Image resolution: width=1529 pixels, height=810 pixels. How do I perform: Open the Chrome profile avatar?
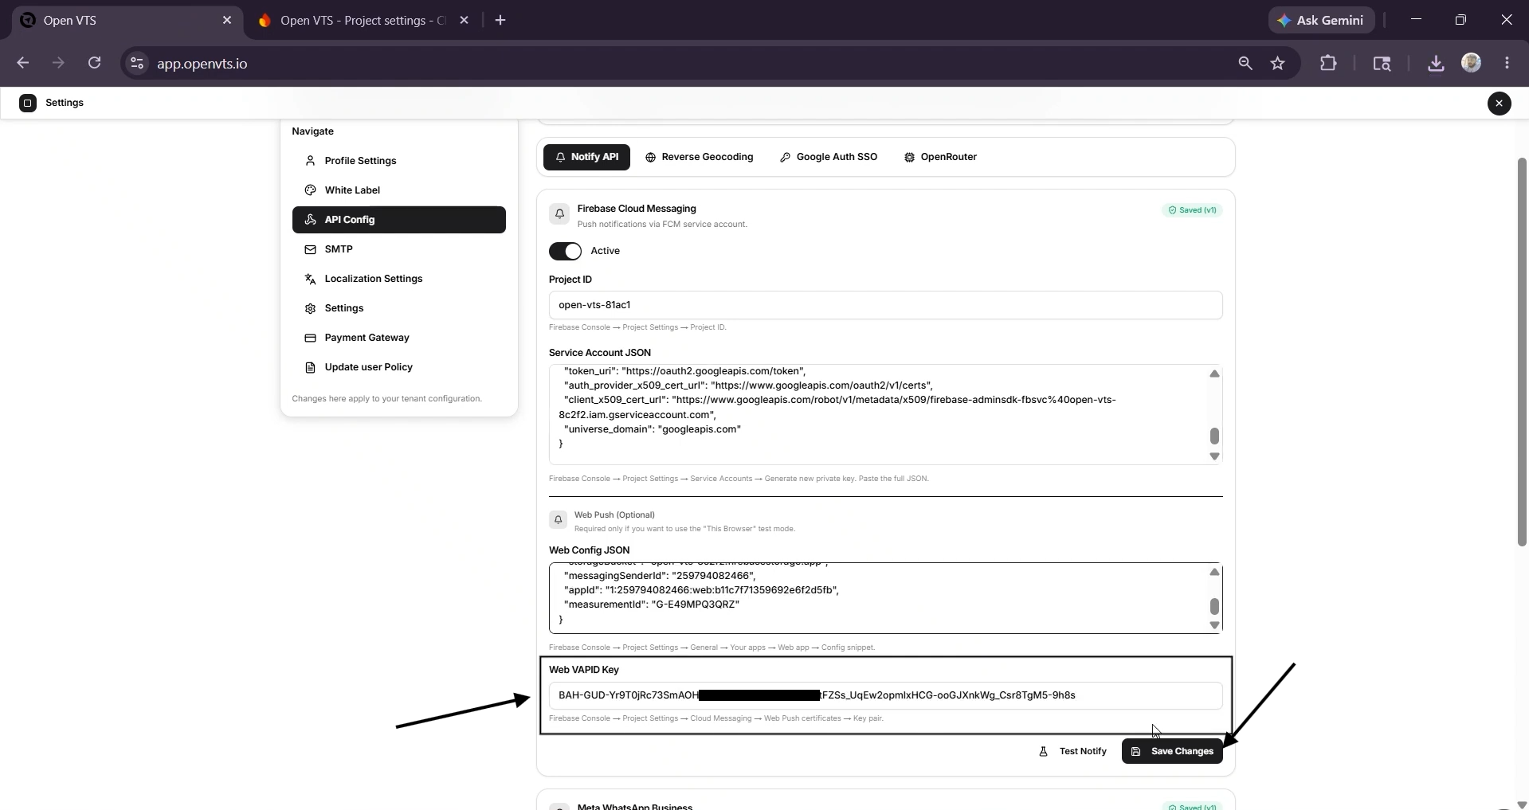click(x=1471, y=64)
